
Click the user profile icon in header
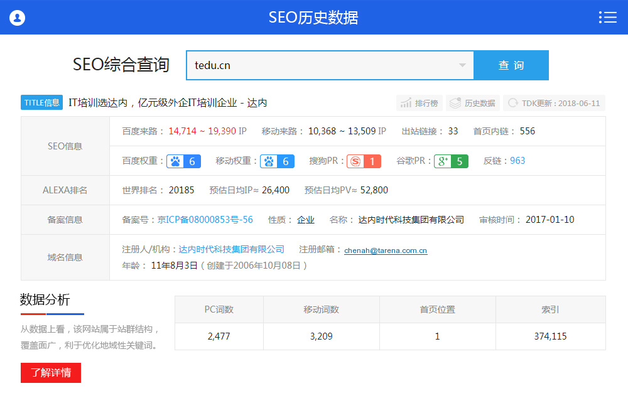pyautogui.click(x=17, y=18)
